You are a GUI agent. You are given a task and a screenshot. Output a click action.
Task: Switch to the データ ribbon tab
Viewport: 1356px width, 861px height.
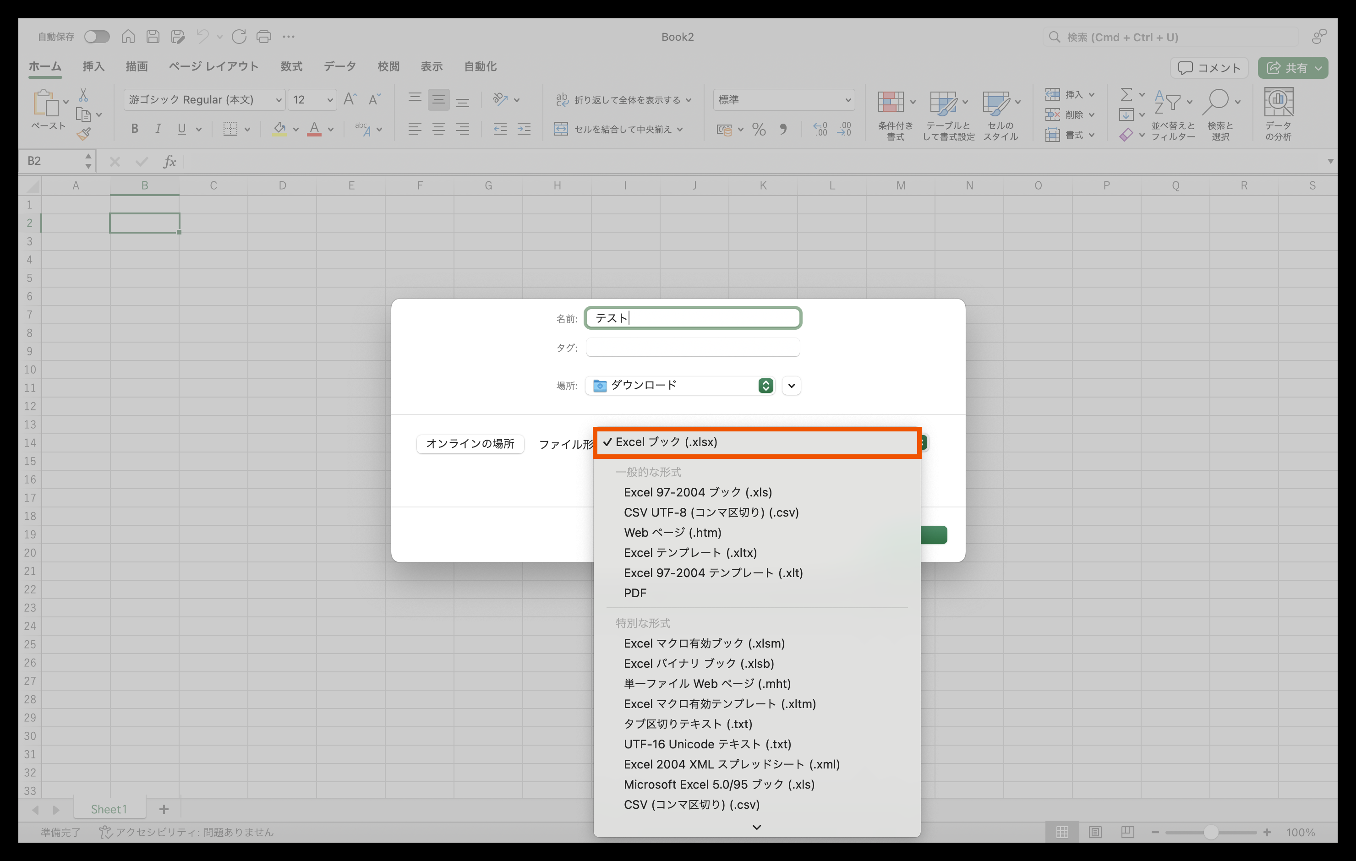[x=339, y=66]
